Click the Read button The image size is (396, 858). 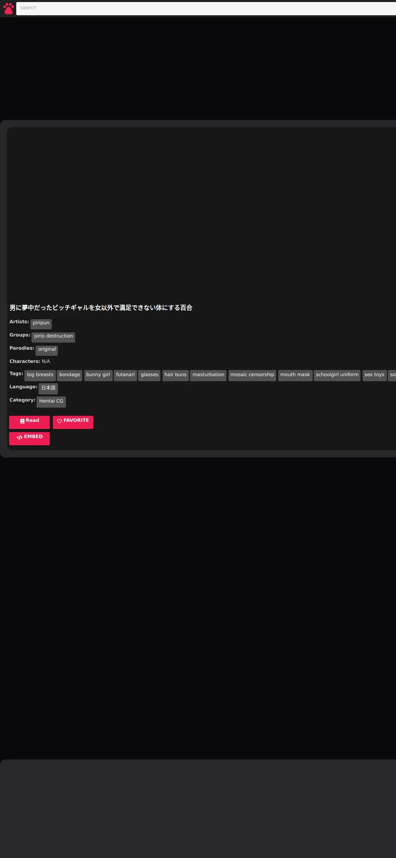(29, 422)
